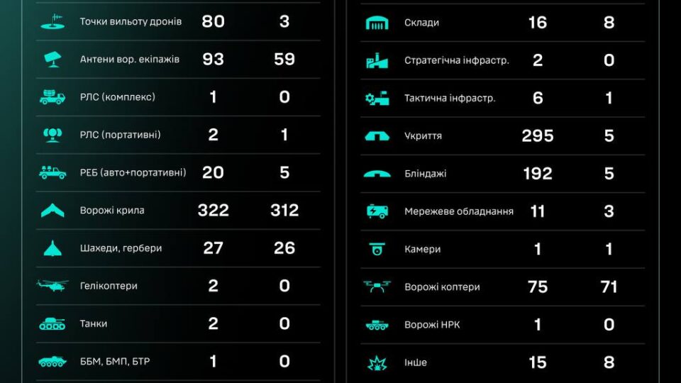Click the factory icon for Стратегічна інфрастр.
681x383 pixels.
(377, 60)
